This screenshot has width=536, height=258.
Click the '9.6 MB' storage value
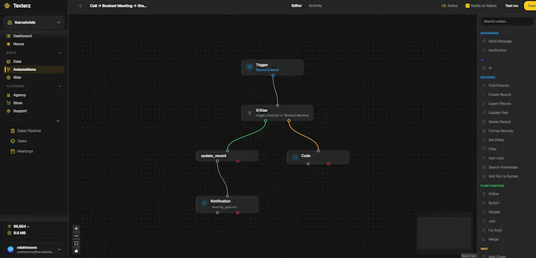19,233
